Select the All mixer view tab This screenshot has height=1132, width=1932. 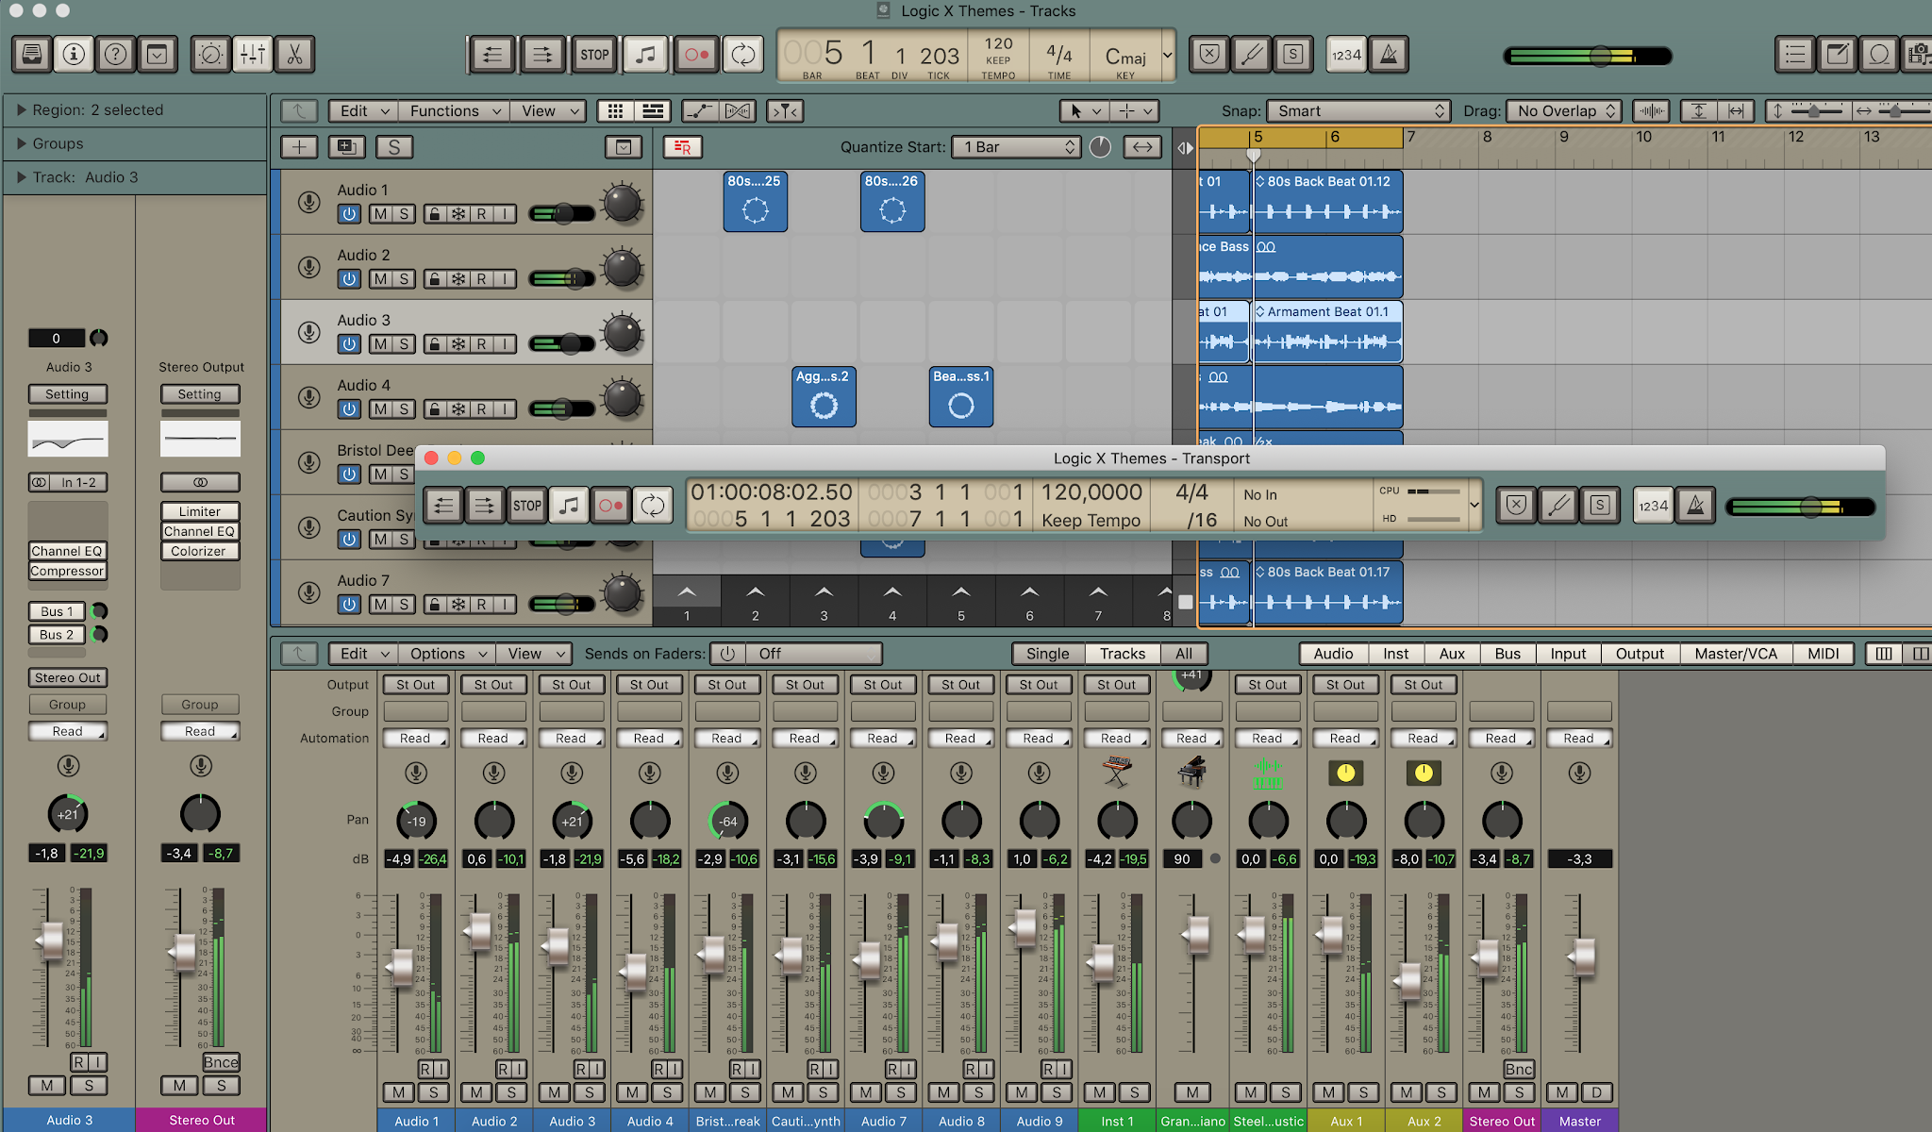tap(1183, 654)
